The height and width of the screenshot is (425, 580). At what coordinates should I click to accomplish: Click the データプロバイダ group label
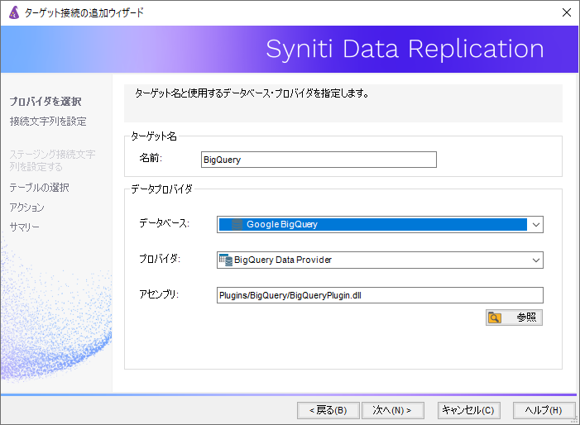pos(161,189)
